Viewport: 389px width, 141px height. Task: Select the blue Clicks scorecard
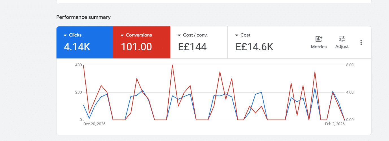[85, 42]
